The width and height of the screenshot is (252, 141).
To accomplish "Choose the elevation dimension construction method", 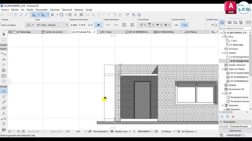I will (98, 25).
